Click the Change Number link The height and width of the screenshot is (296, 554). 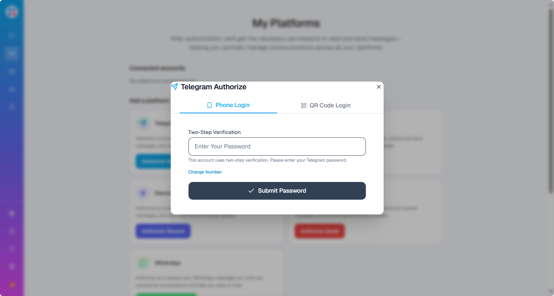[x=205, y=172]
